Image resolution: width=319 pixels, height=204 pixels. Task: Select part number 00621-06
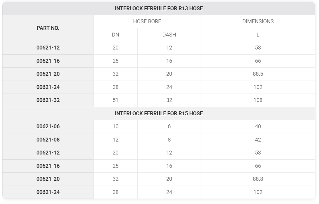48,126
